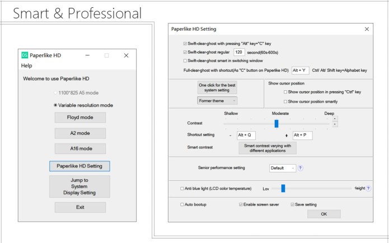The height and width of the screenshot is (243, 389).
Task: Open help icon next to Senior performance setting
Action: (x=300, y=168)
